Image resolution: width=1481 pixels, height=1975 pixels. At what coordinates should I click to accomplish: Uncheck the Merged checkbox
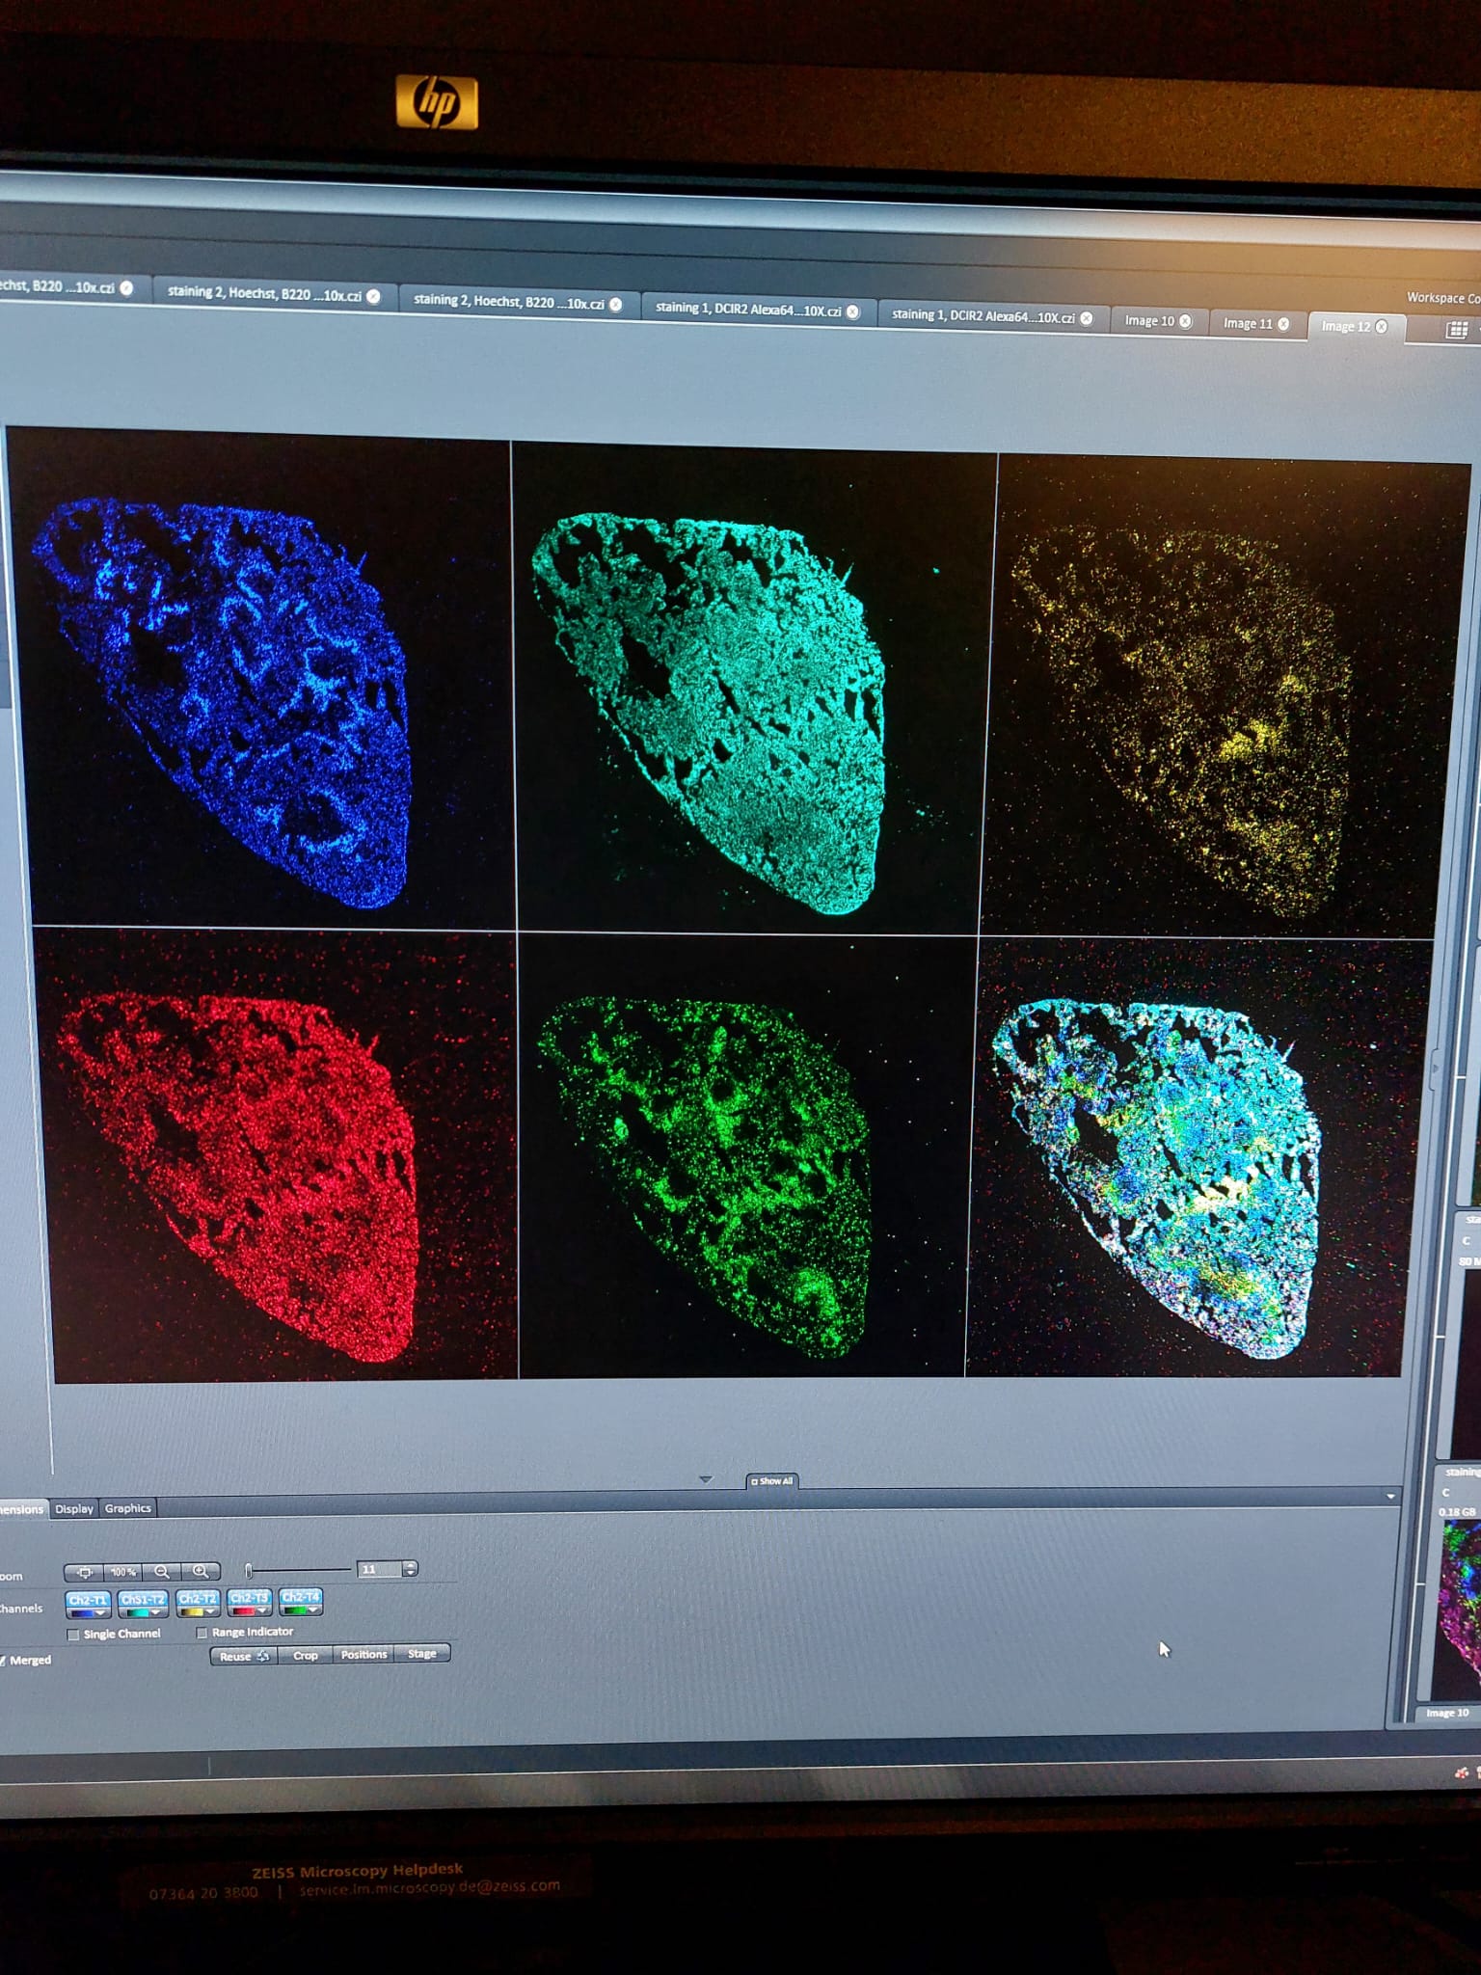[3, 1660]
